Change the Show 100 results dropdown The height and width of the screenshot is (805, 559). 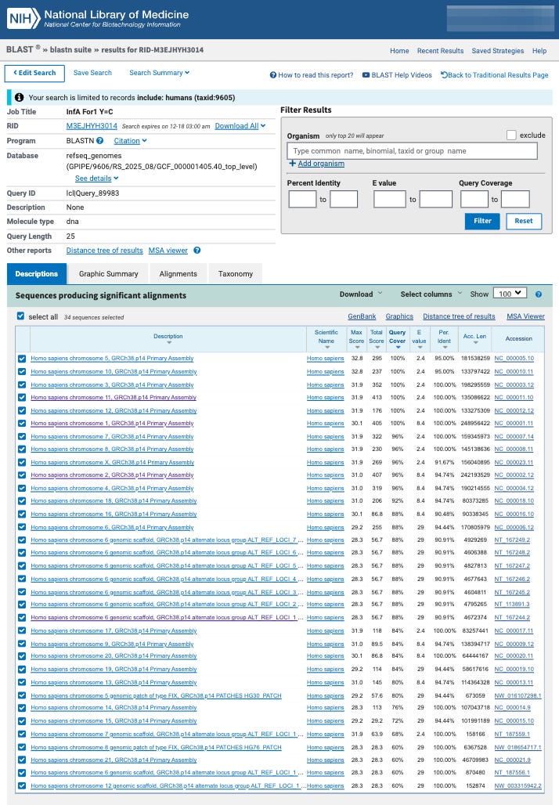(x=510, y=293)
